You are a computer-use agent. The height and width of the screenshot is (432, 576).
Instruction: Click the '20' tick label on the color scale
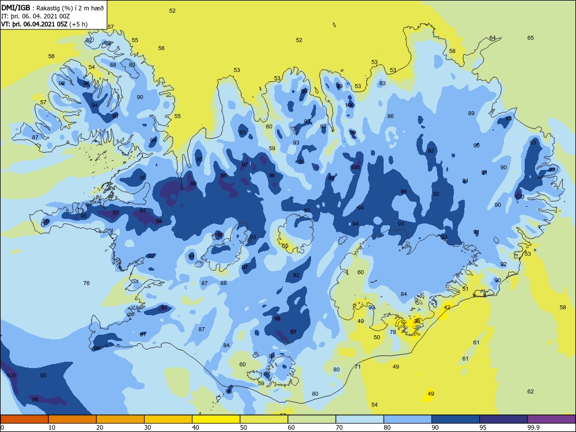pos(100,427)
